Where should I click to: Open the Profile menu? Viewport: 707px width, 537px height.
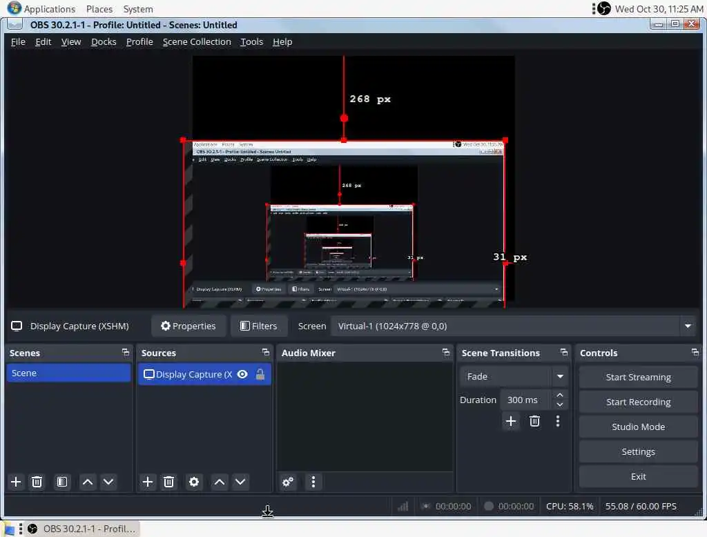(x=139, y=42)
